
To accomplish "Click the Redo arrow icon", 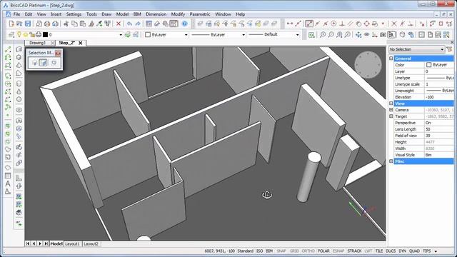I will (x=138, y=24).
